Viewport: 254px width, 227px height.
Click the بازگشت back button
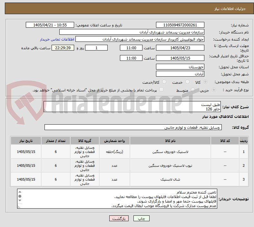[119, 218]
